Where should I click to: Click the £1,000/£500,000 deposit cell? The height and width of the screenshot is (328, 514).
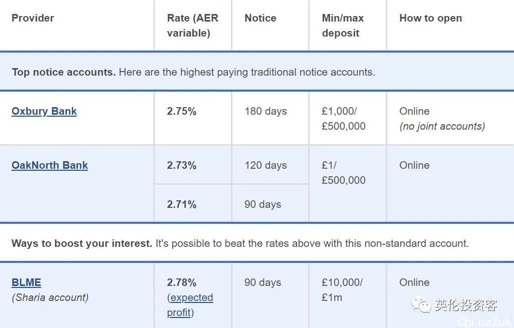[x=344, y=119]
